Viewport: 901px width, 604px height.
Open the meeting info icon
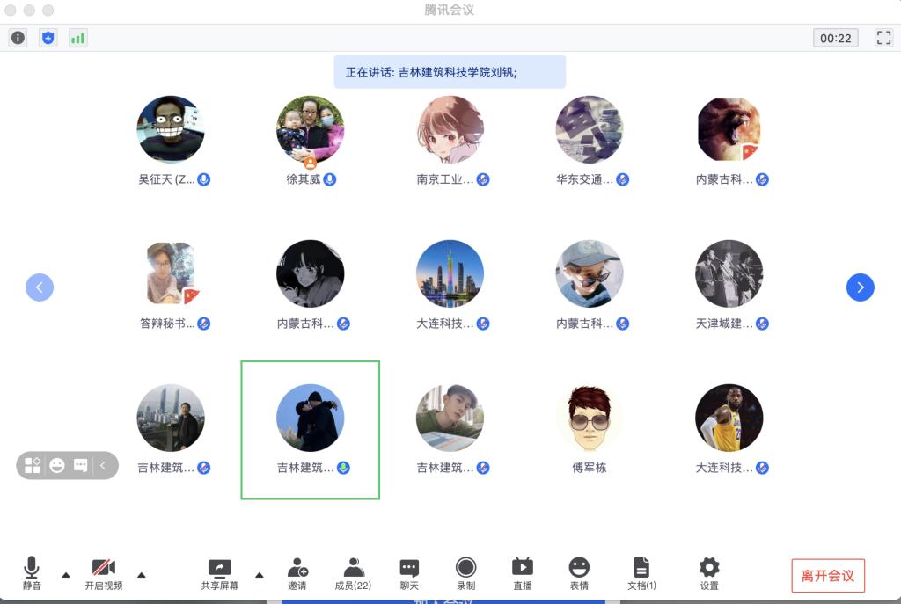(18, 38)
